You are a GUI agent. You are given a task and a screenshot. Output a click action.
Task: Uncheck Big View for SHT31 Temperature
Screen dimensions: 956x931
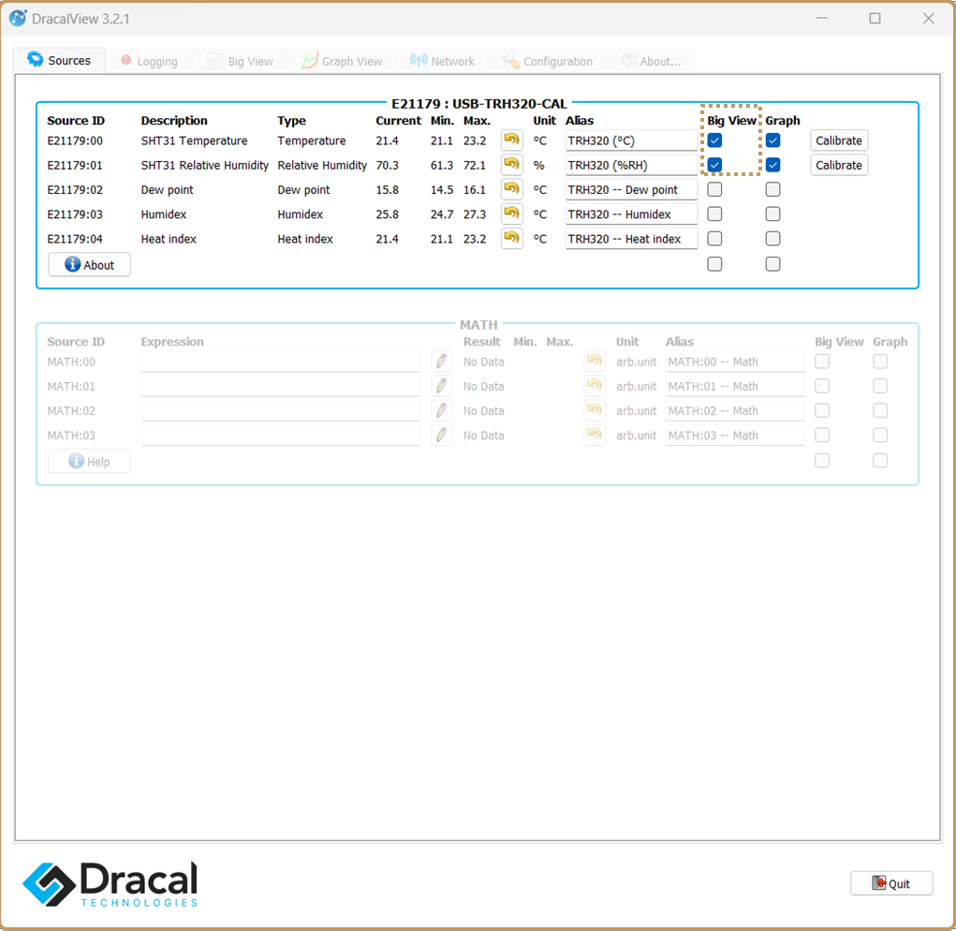[x=714, y=140]
